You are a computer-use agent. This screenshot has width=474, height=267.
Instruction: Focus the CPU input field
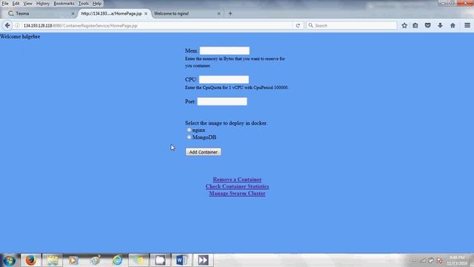(x=224, y=79)
